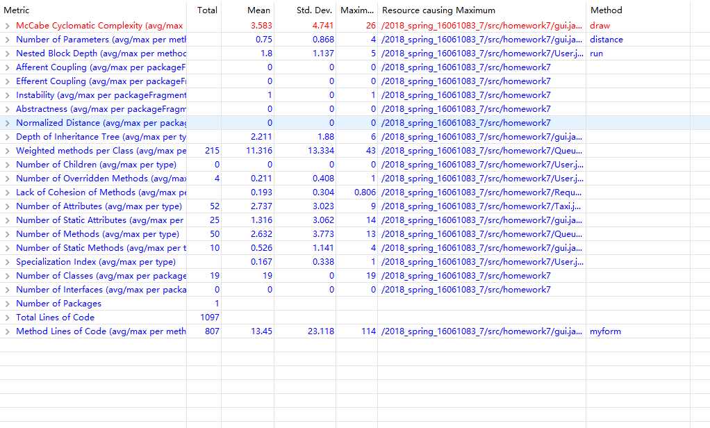Expand Number of Classes row
This screenshot has width=710, height=428.
coord(7,276)
